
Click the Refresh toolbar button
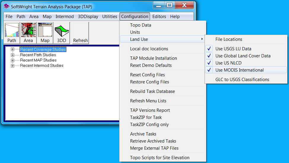click(x=81, y=33)
